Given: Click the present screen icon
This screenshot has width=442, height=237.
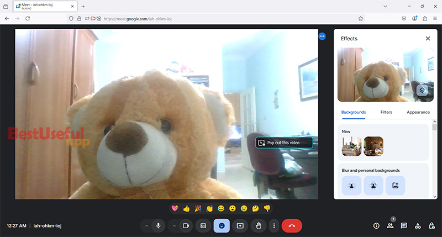Looking at the screenshot, I should [240, 226].
